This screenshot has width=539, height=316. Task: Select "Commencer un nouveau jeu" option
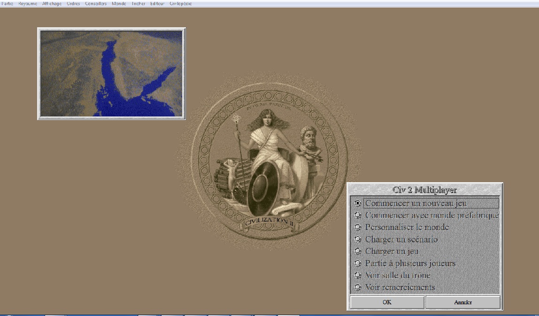(427, 203)
